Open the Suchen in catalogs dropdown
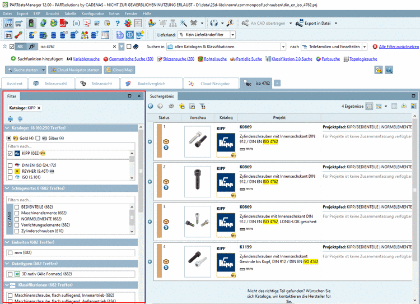This screenshot has height=304, width=420. coord(283,47)
